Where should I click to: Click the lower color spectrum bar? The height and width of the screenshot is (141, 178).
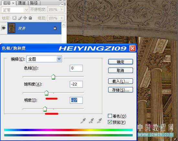tap(68, 135)
